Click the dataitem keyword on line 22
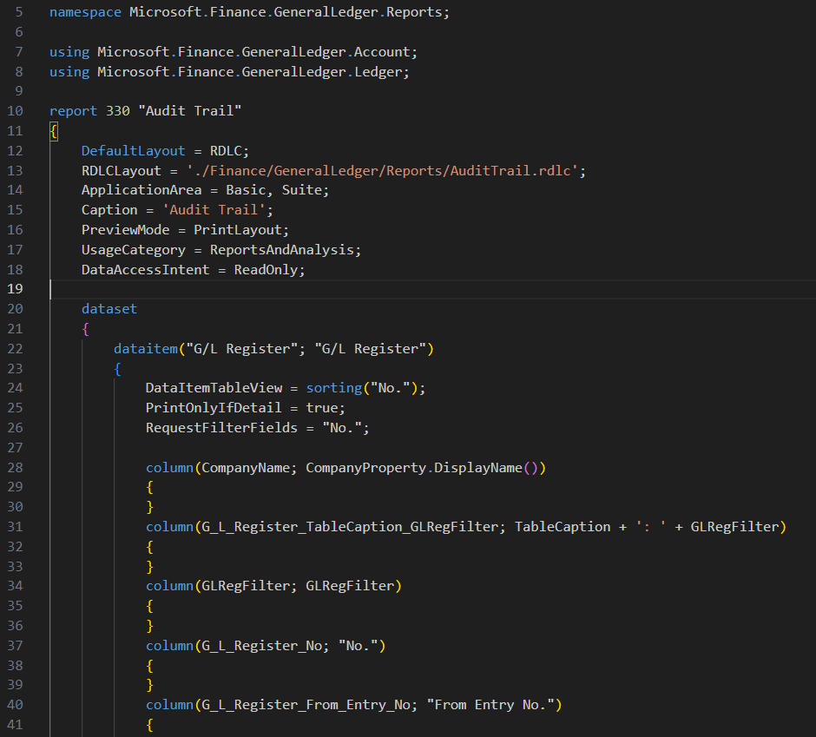816x737 pixels. [145, 349]
